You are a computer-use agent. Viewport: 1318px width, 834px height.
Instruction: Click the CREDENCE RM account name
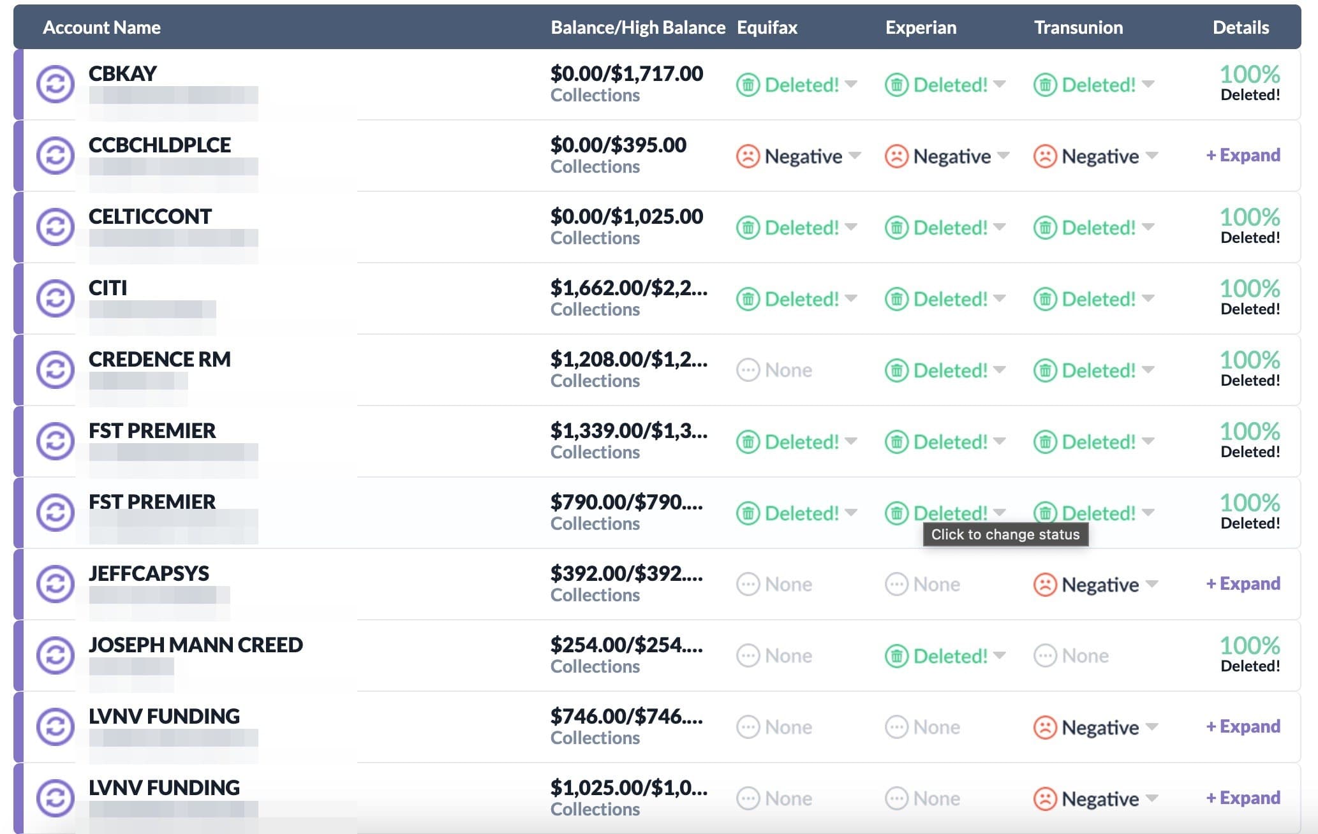coord(159,360)
